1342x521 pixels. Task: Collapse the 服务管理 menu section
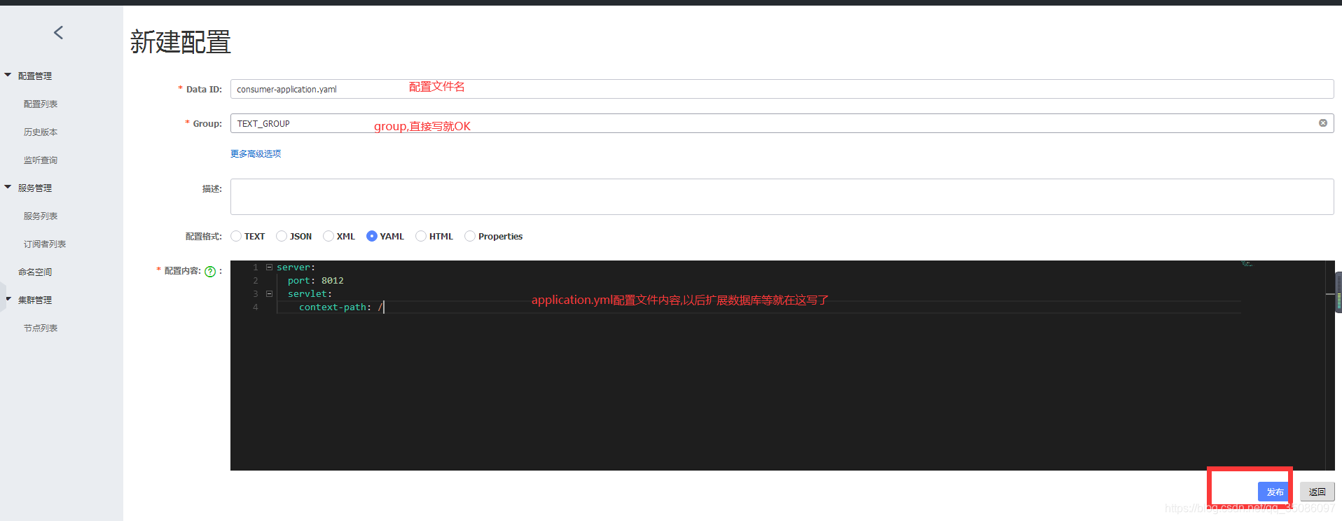pos(8,187)
